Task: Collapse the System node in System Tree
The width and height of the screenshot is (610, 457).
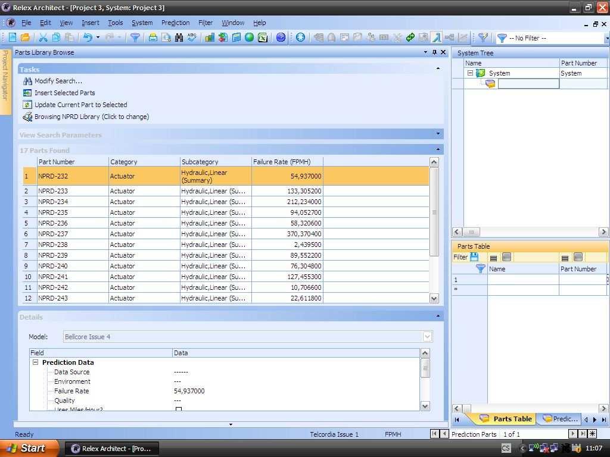Action: [470, 73]
